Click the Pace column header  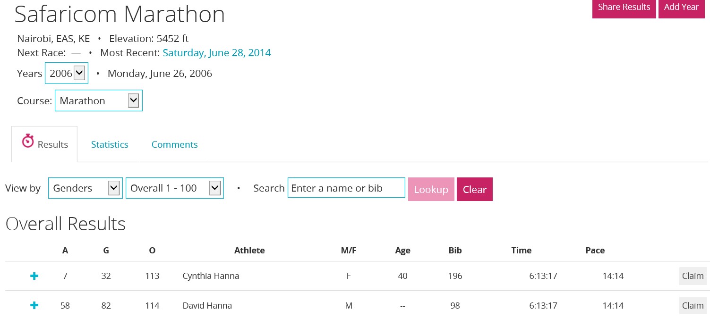[x=595, y=251]
